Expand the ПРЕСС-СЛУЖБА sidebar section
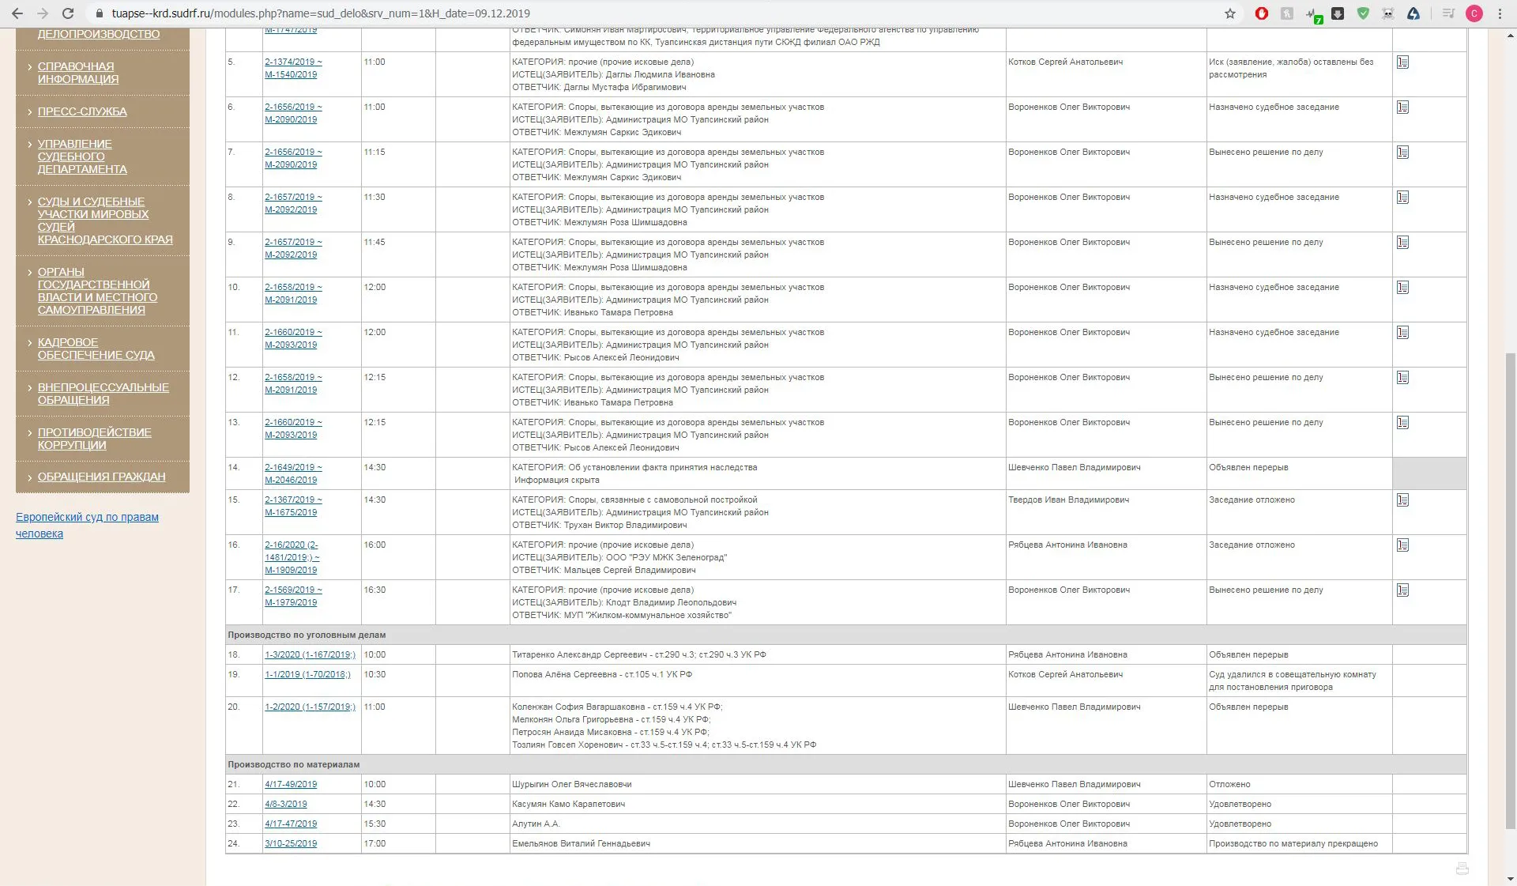The height and width of the screenshot is (886, 1517). [x=82, y=111]
